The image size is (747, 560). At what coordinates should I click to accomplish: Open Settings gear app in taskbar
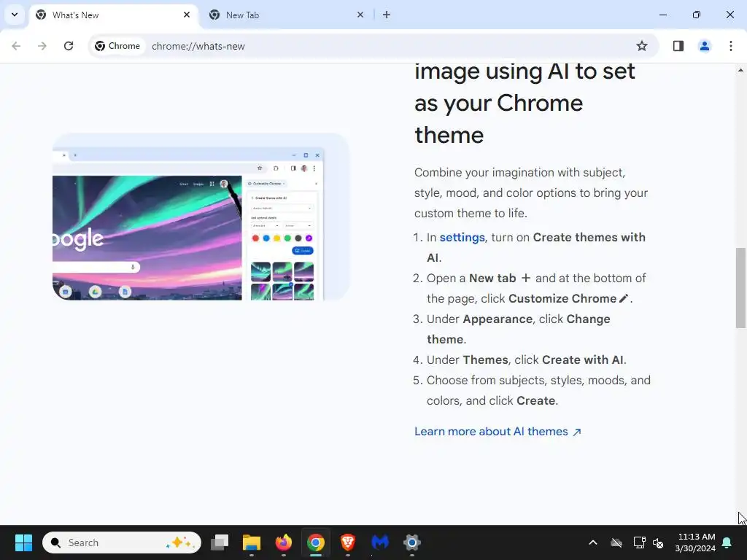412,542
